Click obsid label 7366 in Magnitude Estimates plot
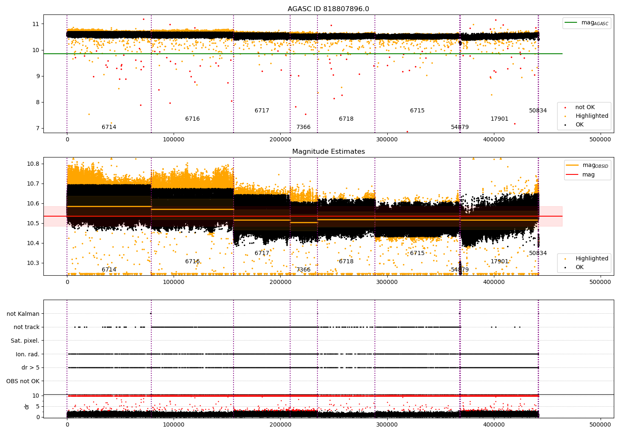Screen dimensions: 620x434 (303, 270)
